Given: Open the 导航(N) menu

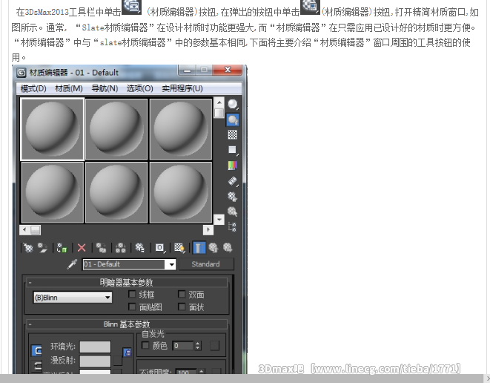Looking at the screenshot, I should tap(105, 88).
